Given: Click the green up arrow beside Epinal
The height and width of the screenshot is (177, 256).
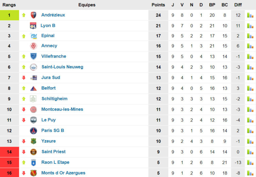Looking at the screenshot, I should 24,36.
